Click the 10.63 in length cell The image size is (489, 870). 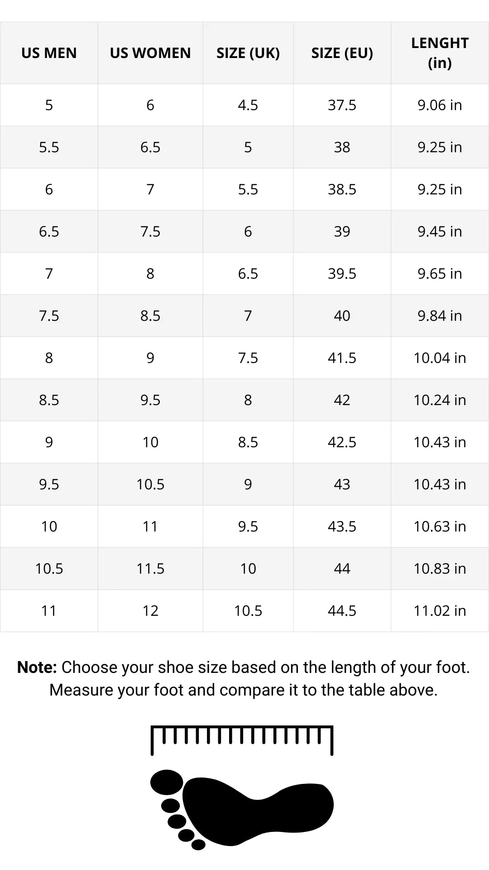pyautogui.click(x=440, y=527)
